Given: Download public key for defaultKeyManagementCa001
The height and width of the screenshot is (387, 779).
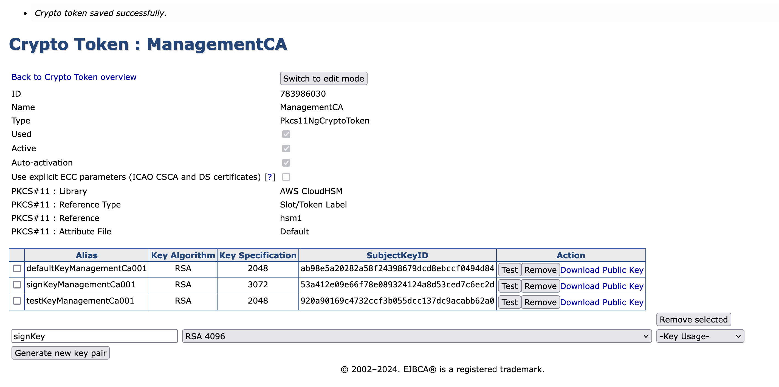Looking at the screenshot, I should pyautogui.click(x=602, y=270).
